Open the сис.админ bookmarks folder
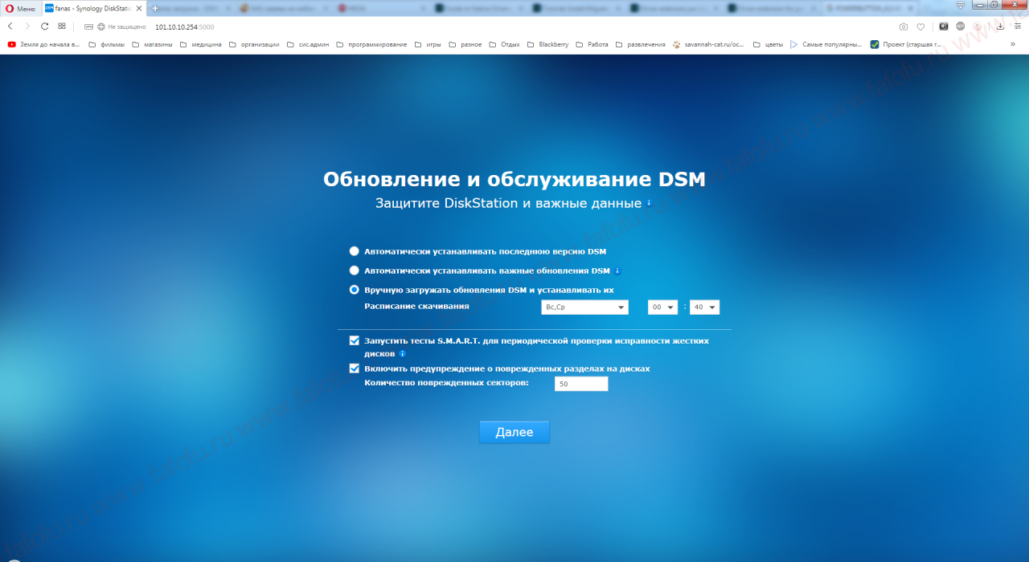 308,45
